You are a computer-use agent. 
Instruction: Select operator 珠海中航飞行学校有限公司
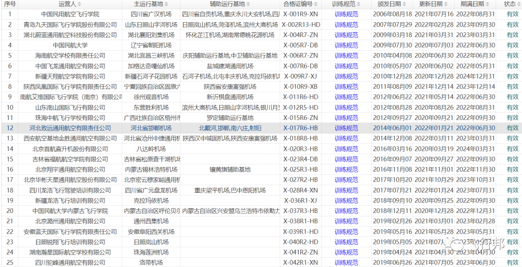coord(70,118)
